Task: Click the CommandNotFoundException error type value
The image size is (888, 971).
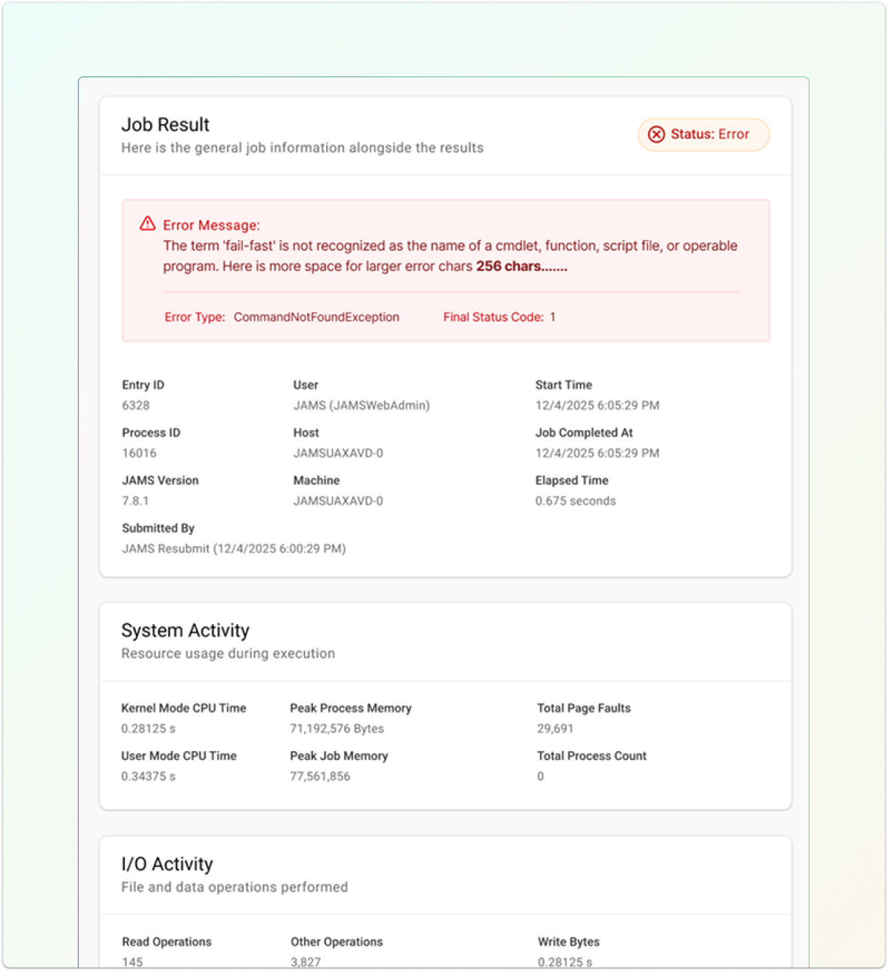Action: [x=316, y=317]
